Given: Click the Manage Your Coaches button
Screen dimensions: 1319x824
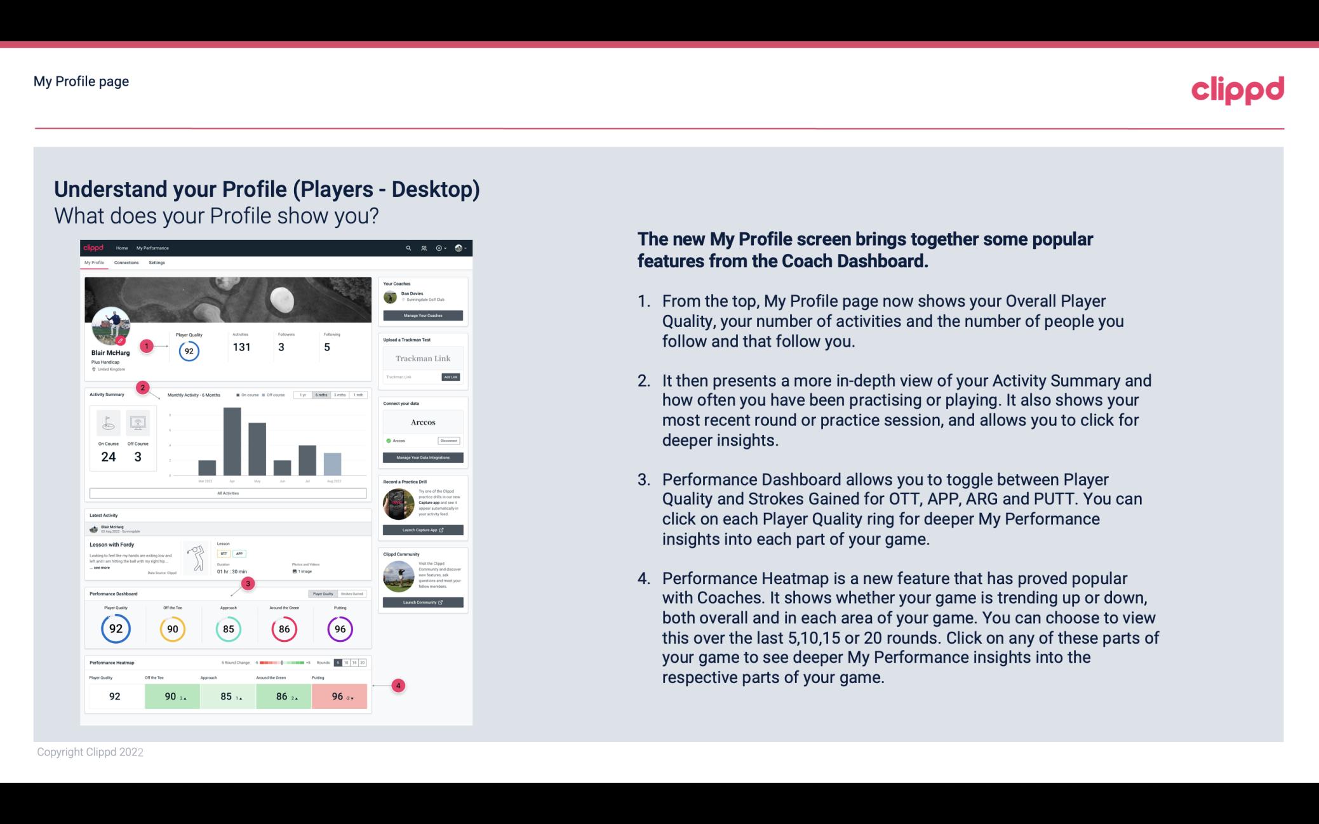Looking at the screenshot, I should 424,315.
